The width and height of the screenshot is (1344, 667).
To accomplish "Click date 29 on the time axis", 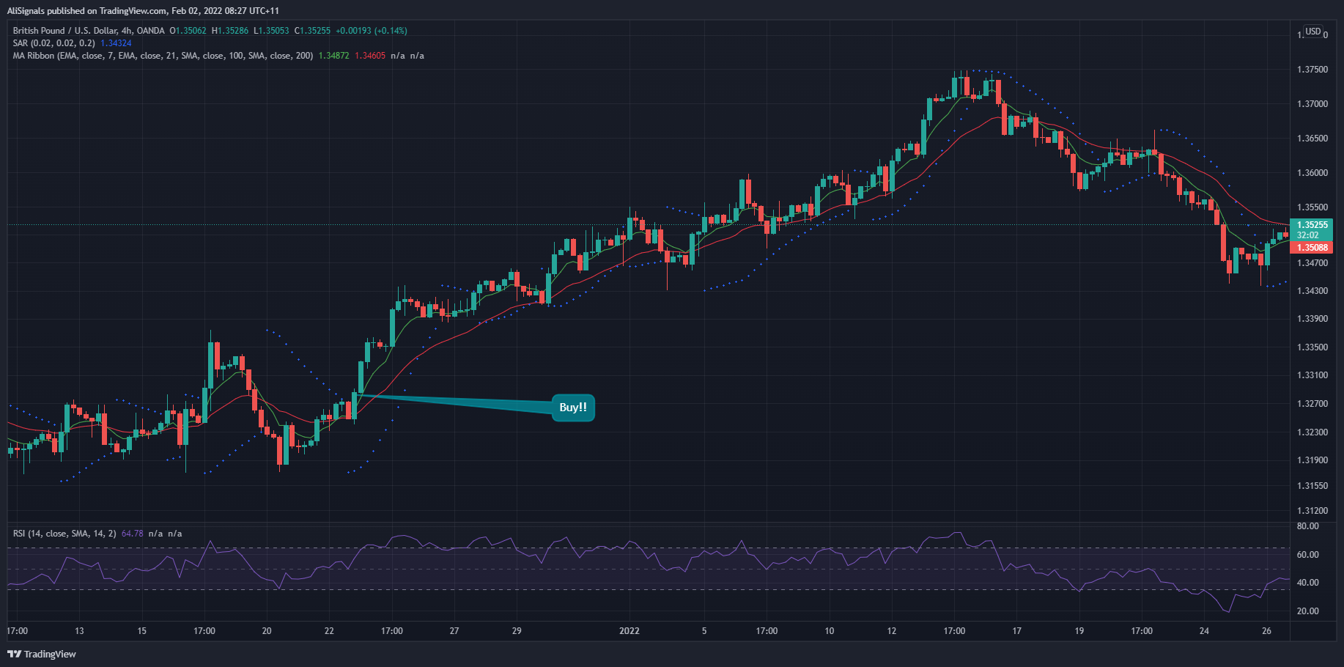I will 517,631.
